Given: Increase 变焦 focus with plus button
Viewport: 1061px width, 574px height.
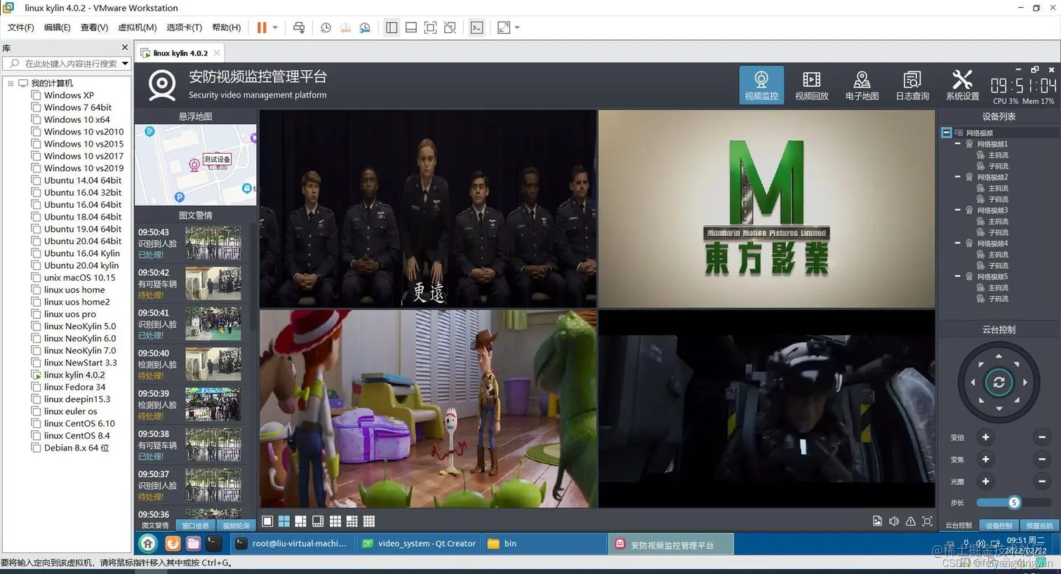Looking at the screenshot, I should click(x=985, y=459).
